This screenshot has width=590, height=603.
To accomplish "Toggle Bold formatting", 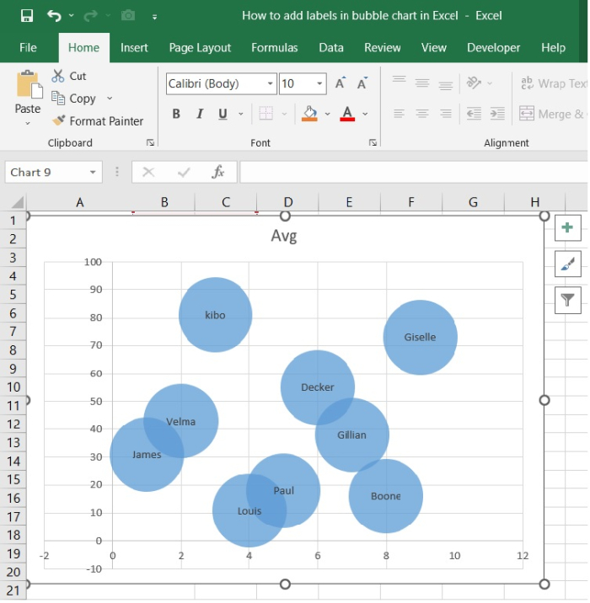I will 176,115.
